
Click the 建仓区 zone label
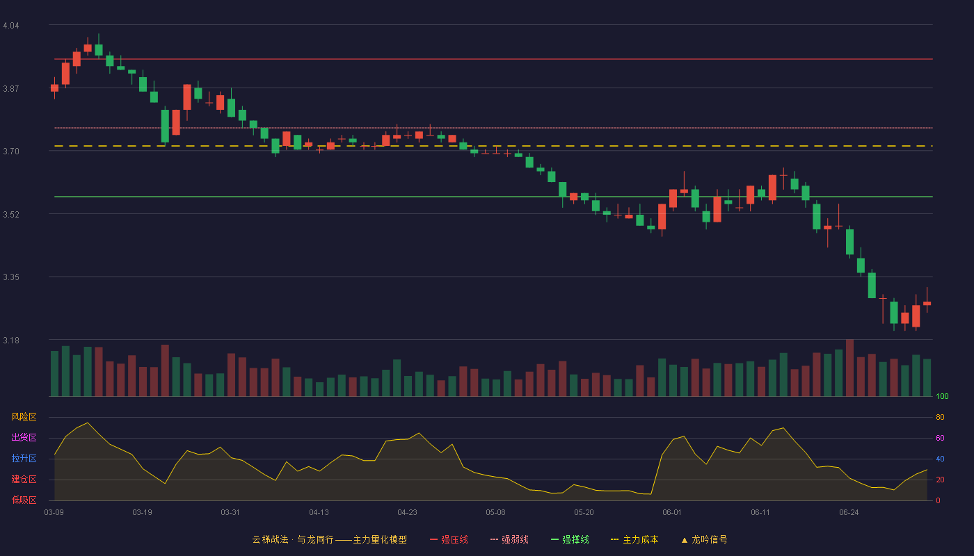24,480
